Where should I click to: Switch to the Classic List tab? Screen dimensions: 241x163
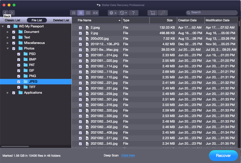(x=13, y=20)
